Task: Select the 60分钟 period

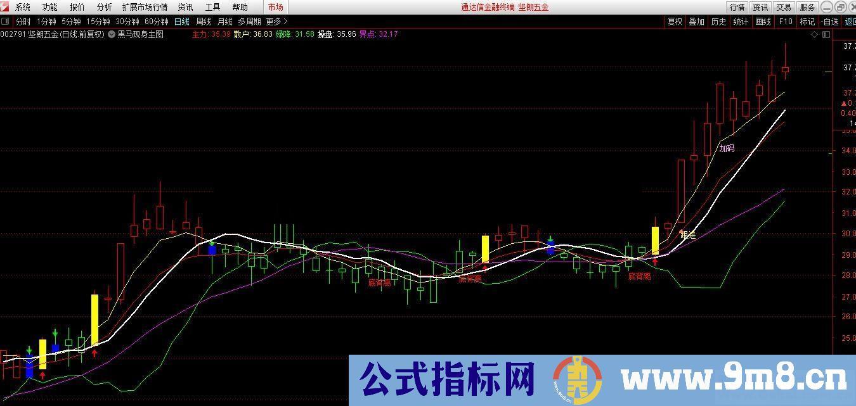Action: point(156,22)
